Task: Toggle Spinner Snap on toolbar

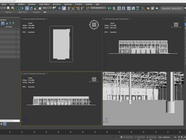Action: click(x=83, y=8)
